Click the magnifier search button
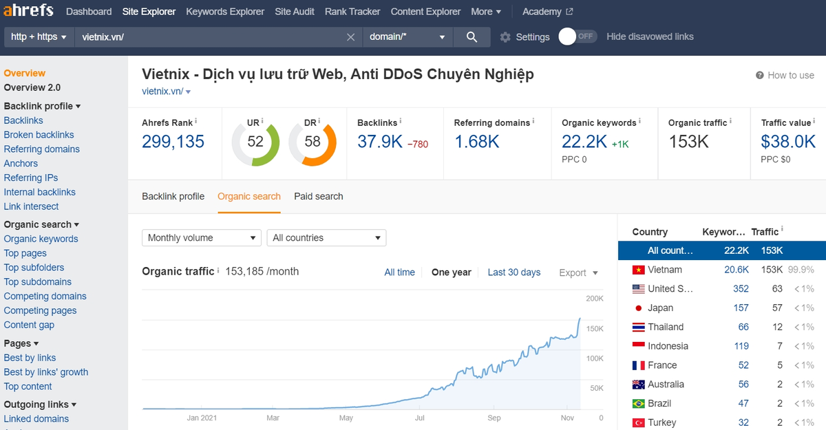This screenshot has width=826, height=430. coord(472,37)
